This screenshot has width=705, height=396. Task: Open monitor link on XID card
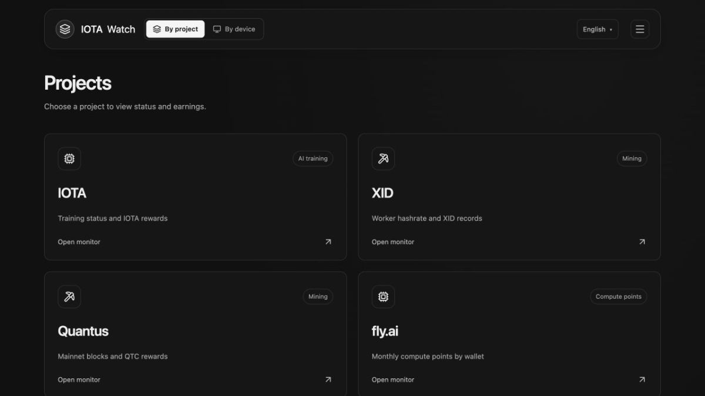coord(392,242)
